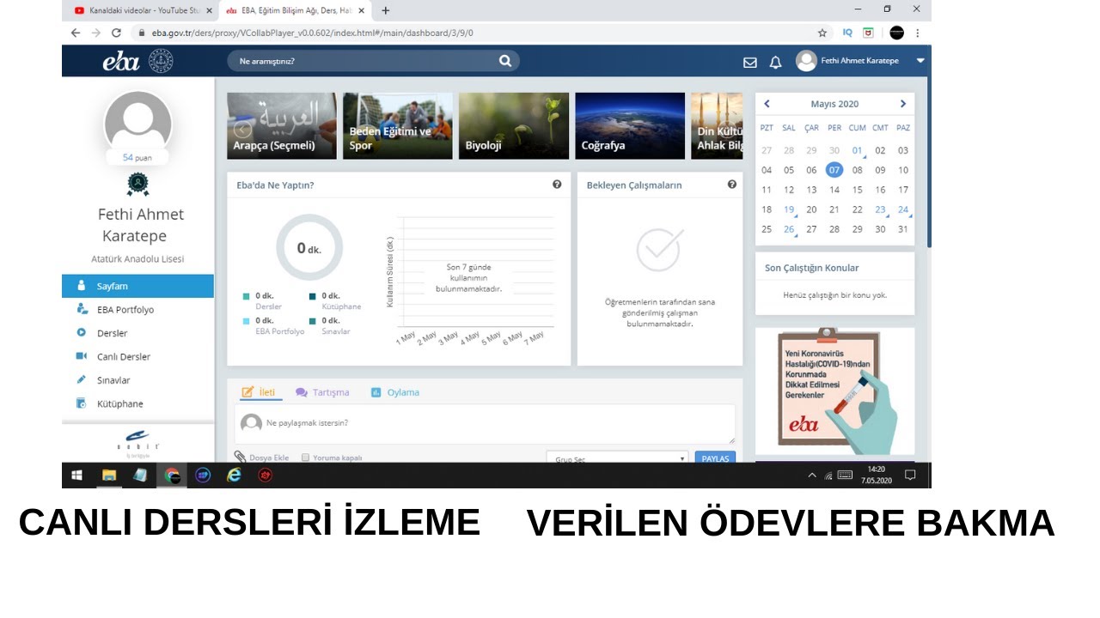
Task: Open the Din Kültürü course card
Action: [x=717, y=126]
